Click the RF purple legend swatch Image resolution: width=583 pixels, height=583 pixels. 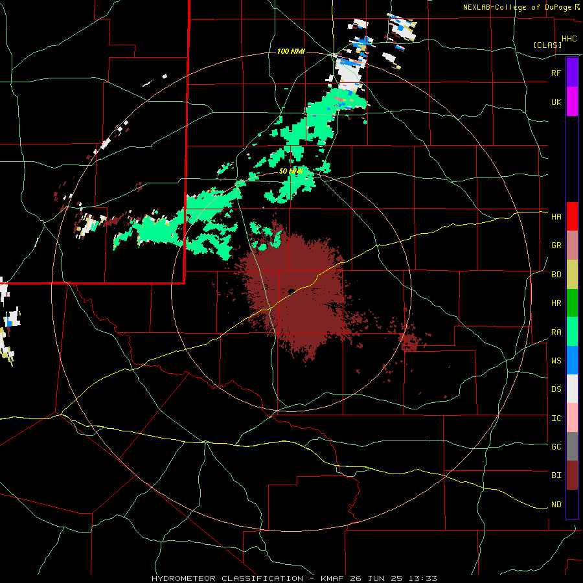pos(572,73)
